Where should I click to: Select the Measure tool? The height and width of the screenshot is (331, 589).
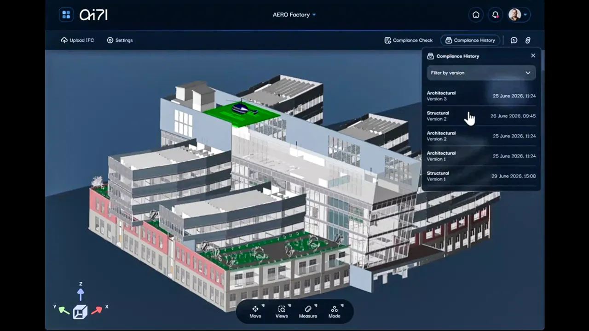[x=308, y=312]
